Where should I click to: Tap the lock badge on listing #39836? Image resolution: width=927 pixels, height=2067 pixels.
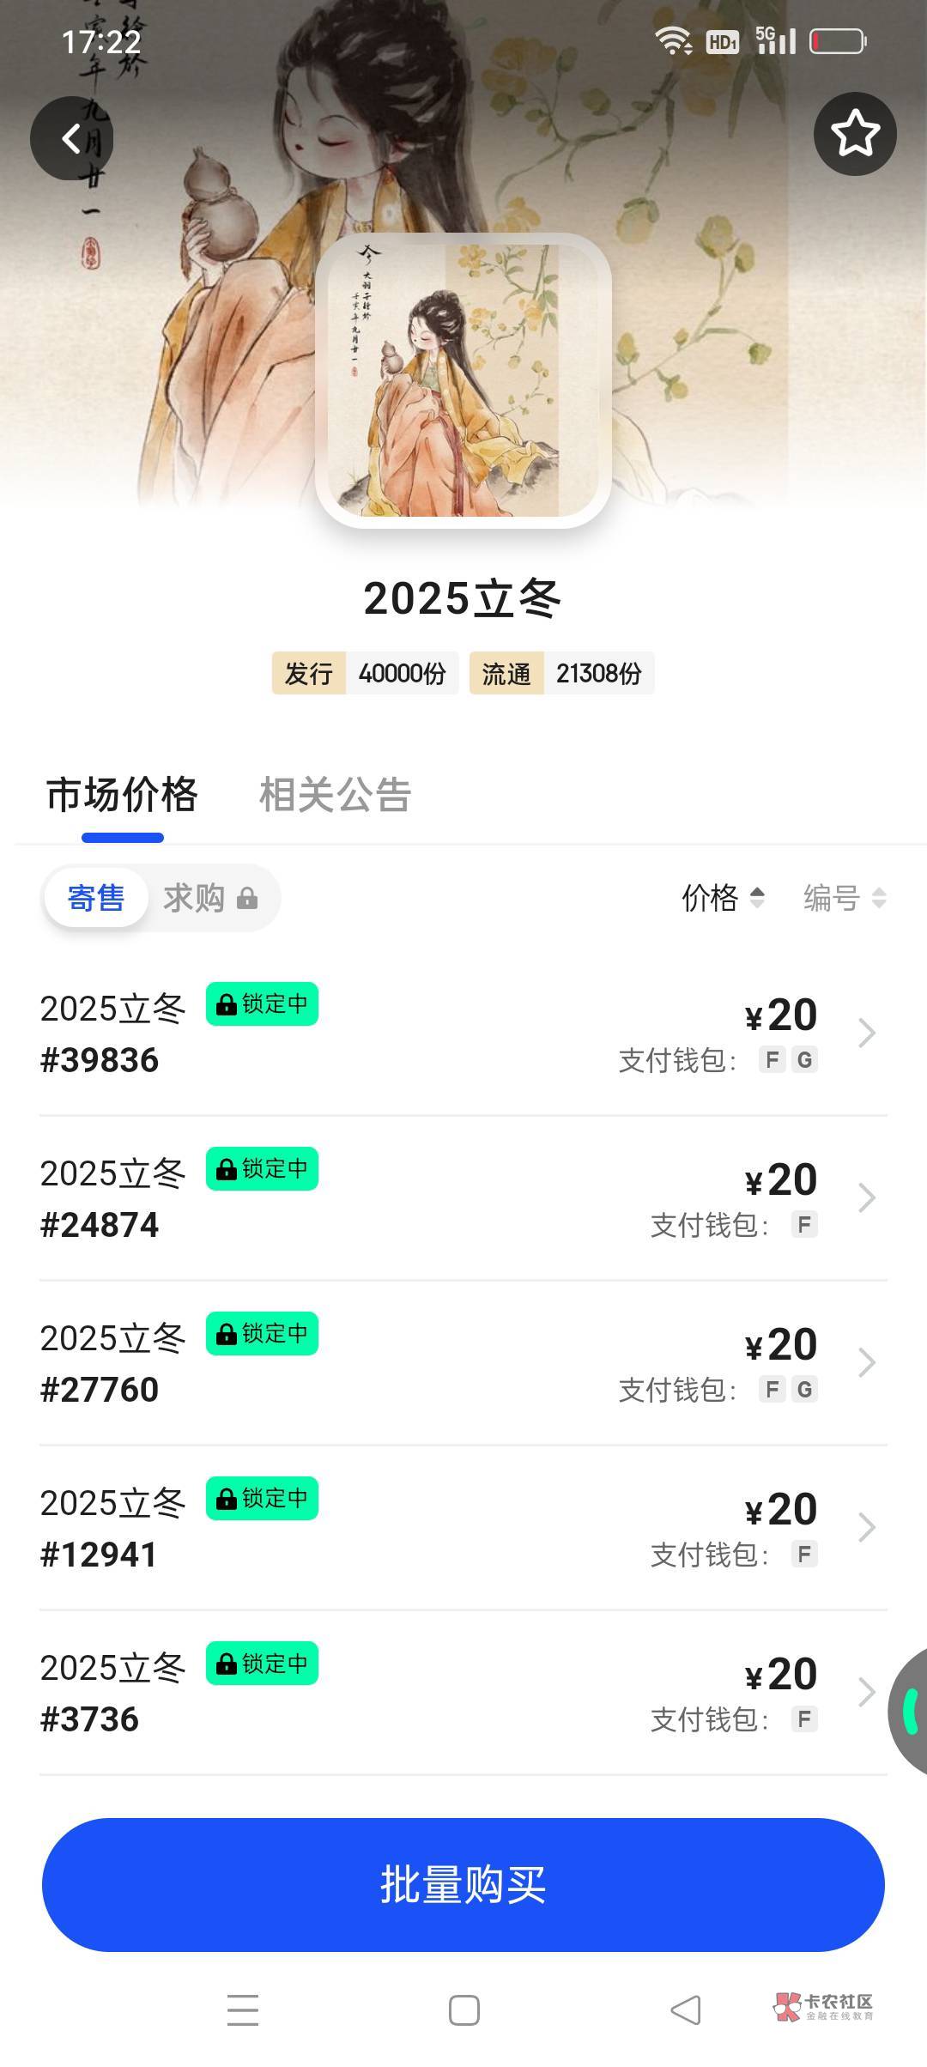(x=262, y=1003)
